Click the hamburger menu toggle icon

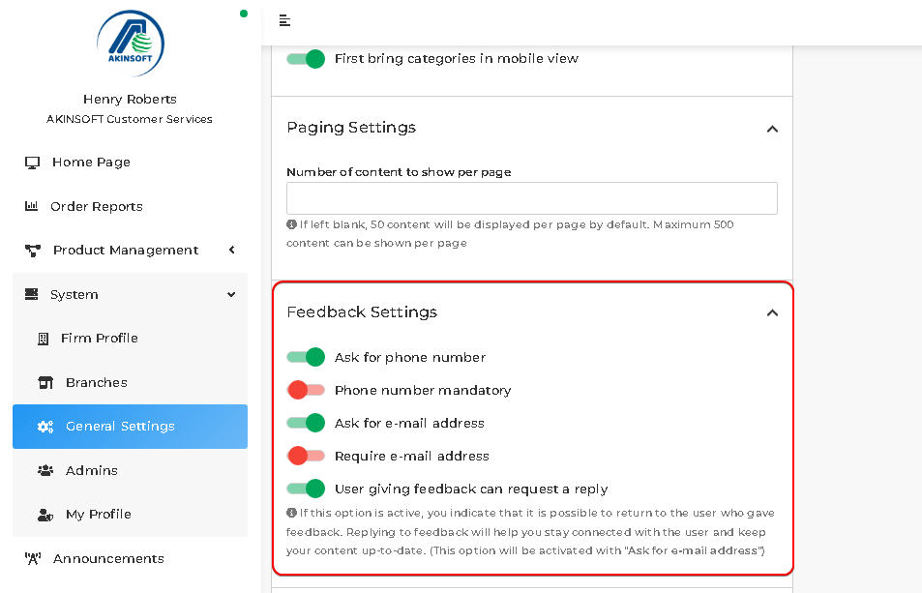point(284,20)
